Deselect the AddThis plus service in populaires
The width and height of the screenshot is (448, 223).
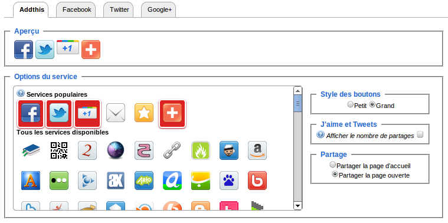[x=172, y=113]
